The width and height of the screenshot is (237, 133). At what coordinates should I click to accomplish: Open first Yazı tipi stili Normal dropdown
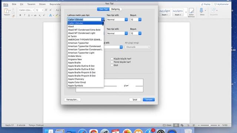pos(126,20)
